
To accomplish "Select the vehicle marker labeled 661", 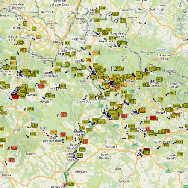I will point(115,14).
